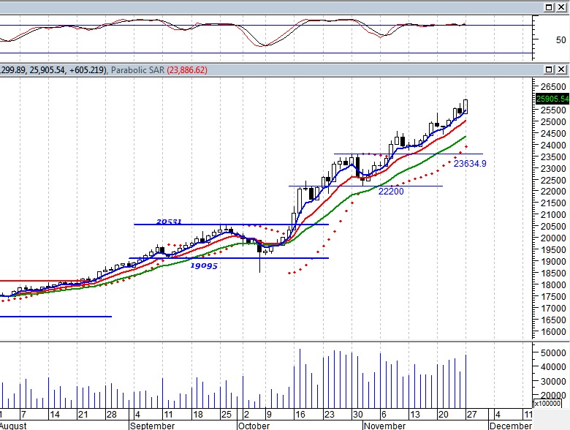Image resolution: width=570 pixels, height=430 pixels.
Task: Click the October label on time axis
Action: [254, 425]
